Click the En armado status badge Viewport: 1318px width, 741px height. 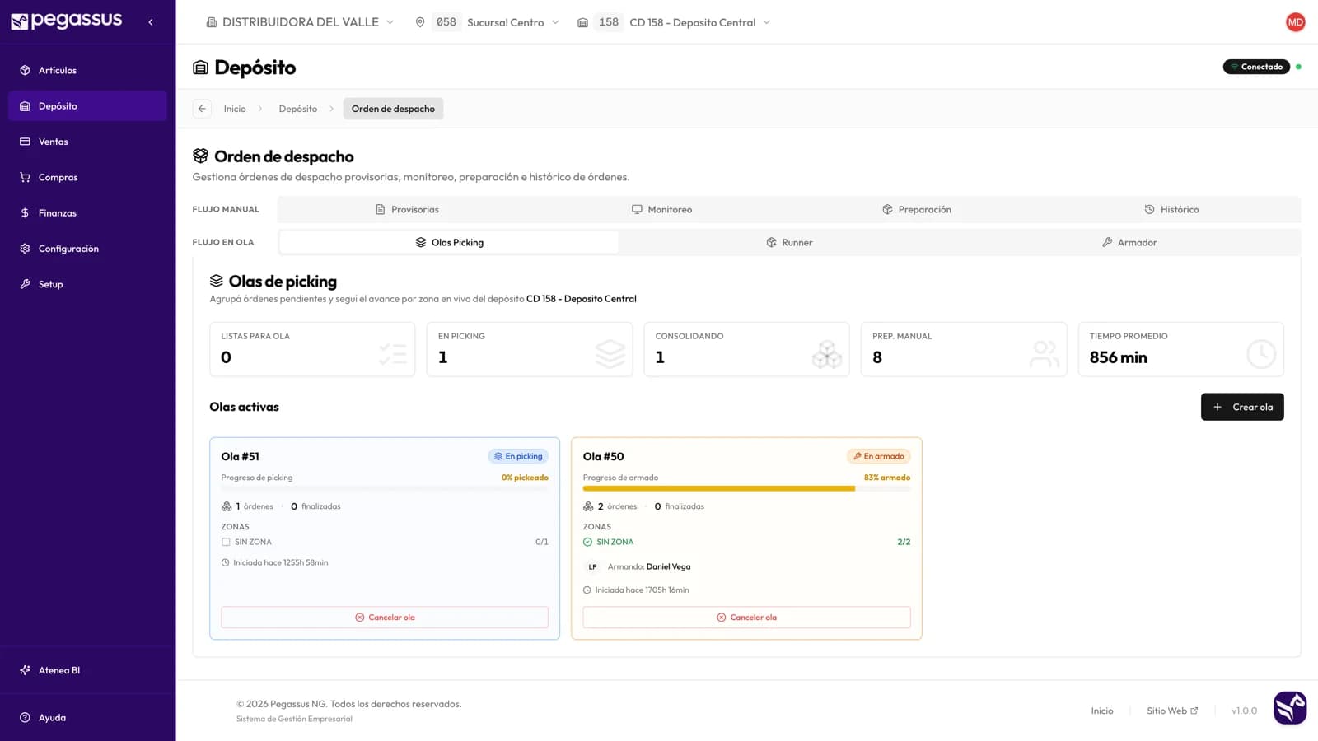(878, 456)
